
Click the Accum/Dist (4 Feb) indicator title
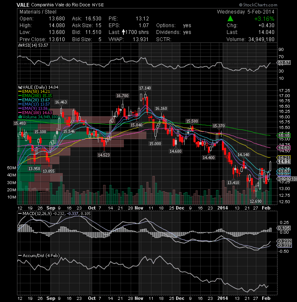41,256
